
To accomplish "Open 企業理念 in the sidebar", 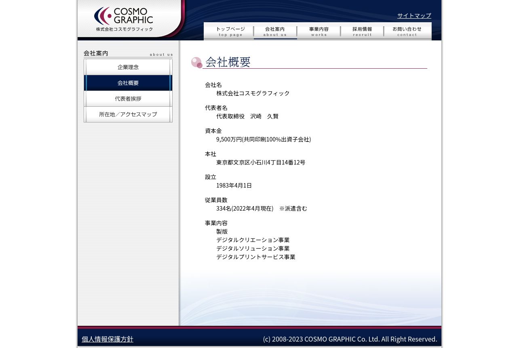I will pos(128,67).
